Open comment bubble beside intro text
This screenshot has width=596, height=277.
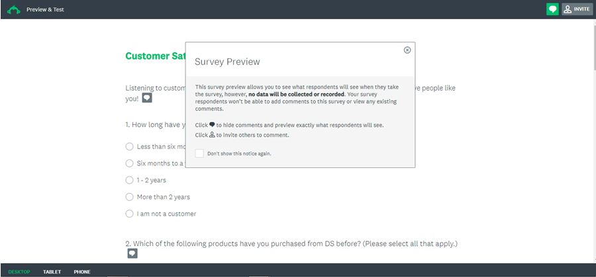pyautogui.click(x=147, y=99)
